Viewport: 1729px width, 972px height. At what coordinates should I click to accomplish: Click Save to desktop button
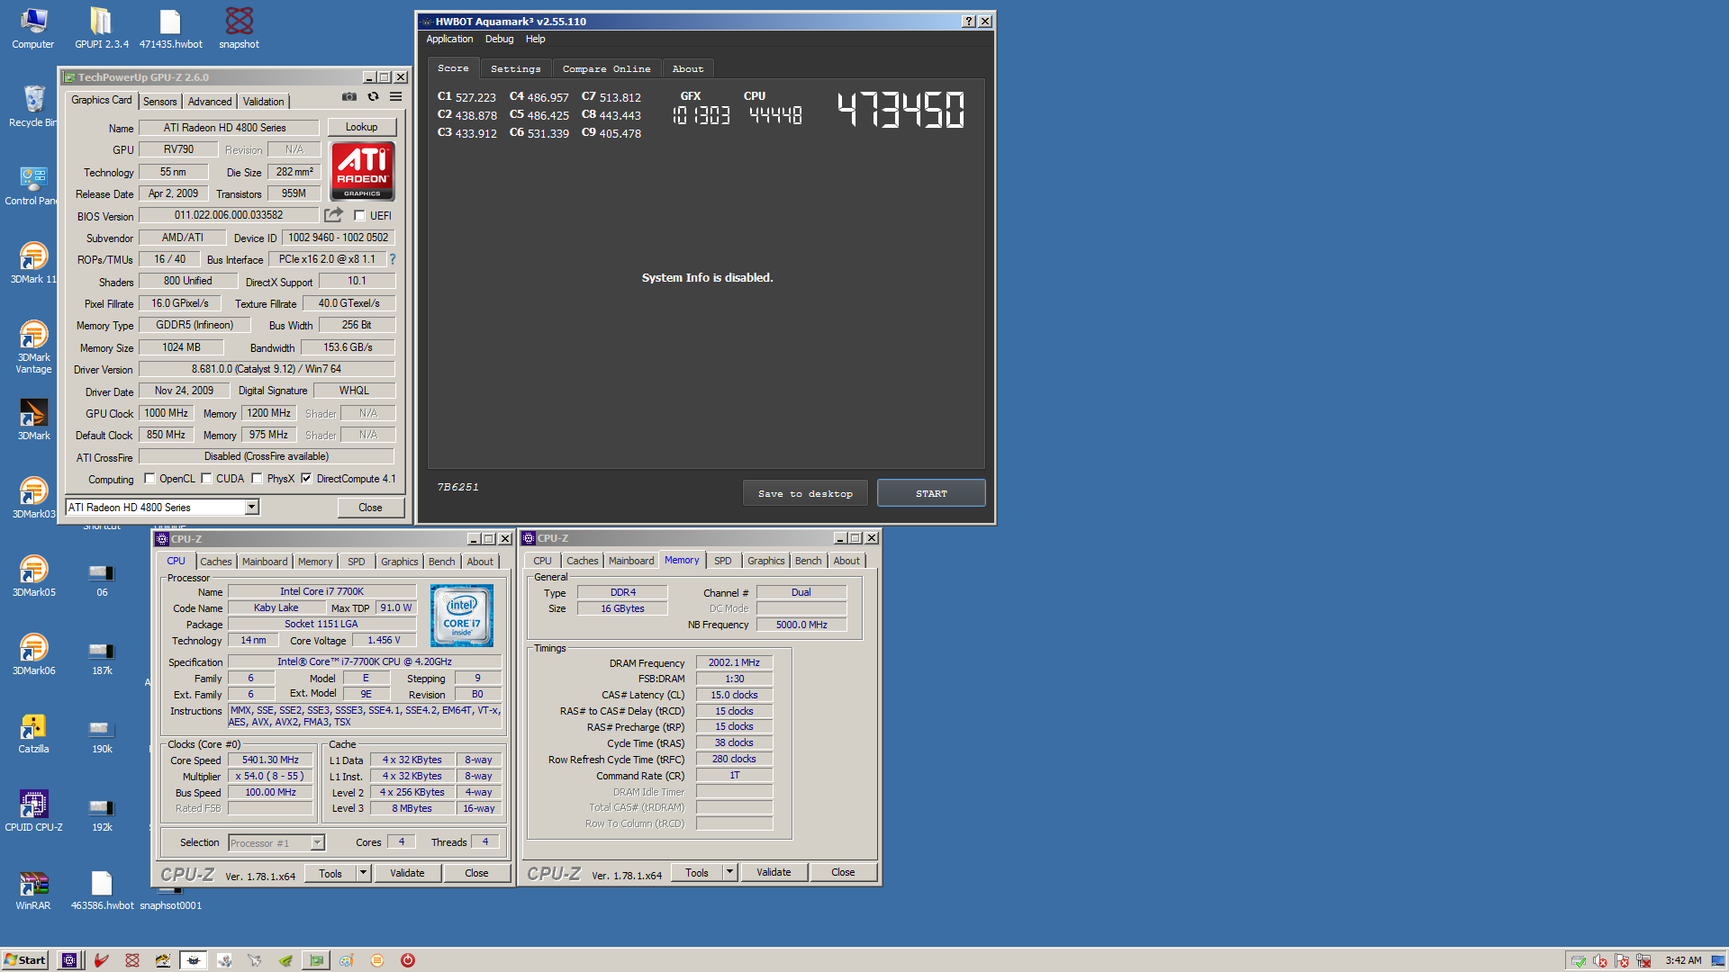(x=805, y=493)
